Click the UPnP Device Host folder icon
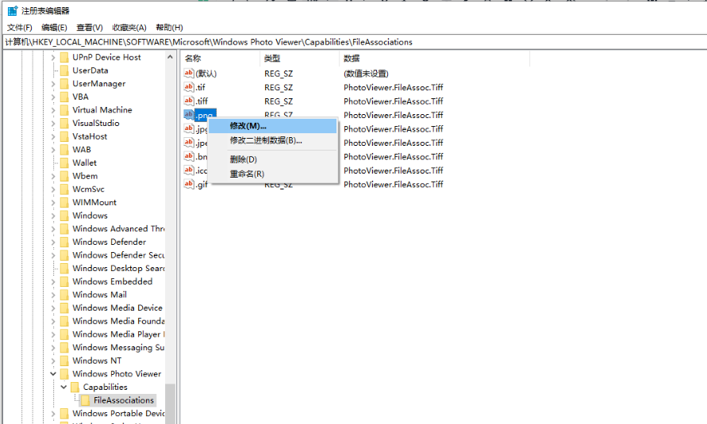The image size is (707, 424). tap(64, 57)
